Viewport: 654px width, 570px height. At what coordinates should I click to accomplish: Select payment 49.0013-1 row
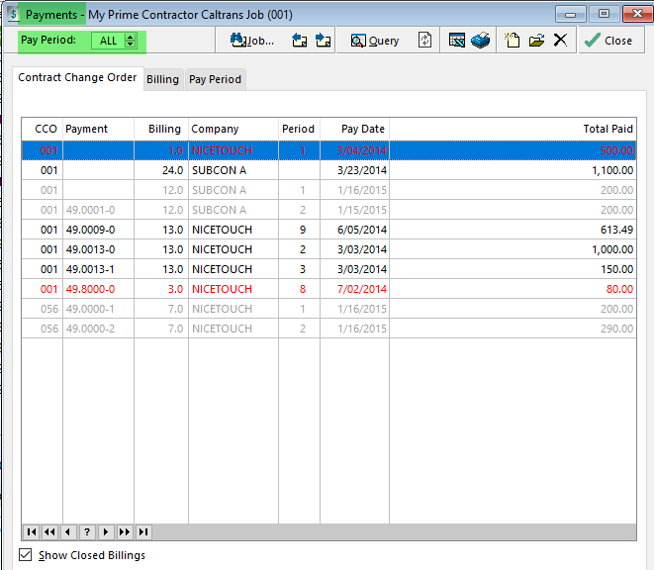[x=328, y=269]
